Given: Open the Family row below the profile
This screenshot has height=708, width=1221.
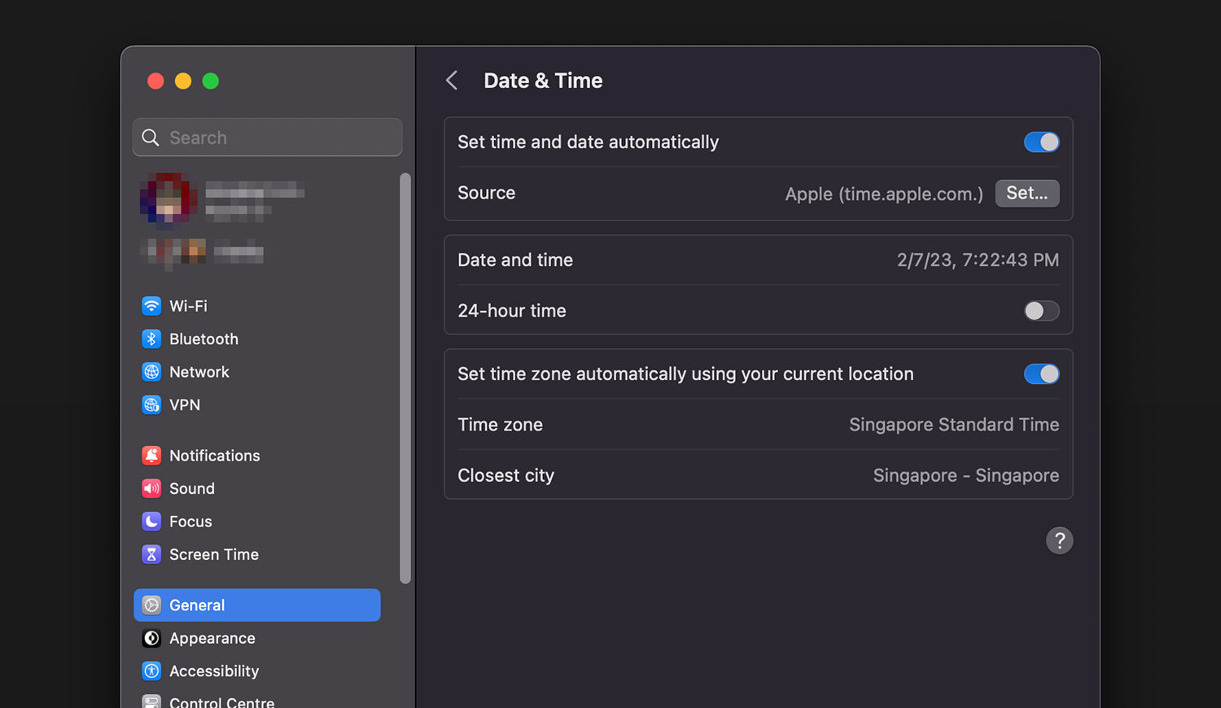Looking at the screenshot, I should (x=202, y=252).
